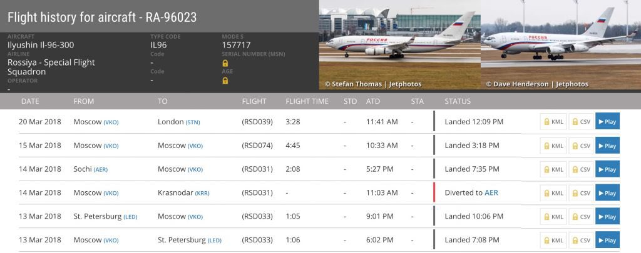This screenshot has height=253, width=641.
Task: Open KML for Sochi to Moscow flight
Action: [553, 169]
